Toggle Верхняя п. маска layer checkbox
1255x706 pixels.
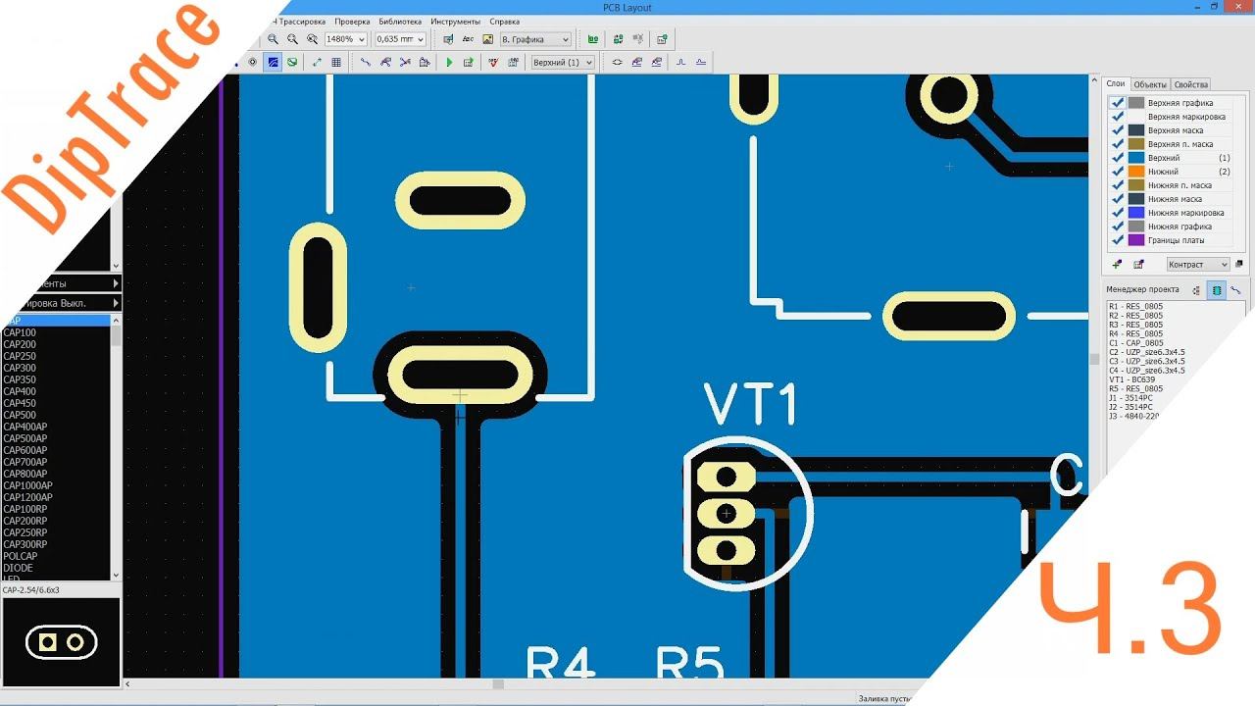pyautogui.click(x=1117, y=143)
